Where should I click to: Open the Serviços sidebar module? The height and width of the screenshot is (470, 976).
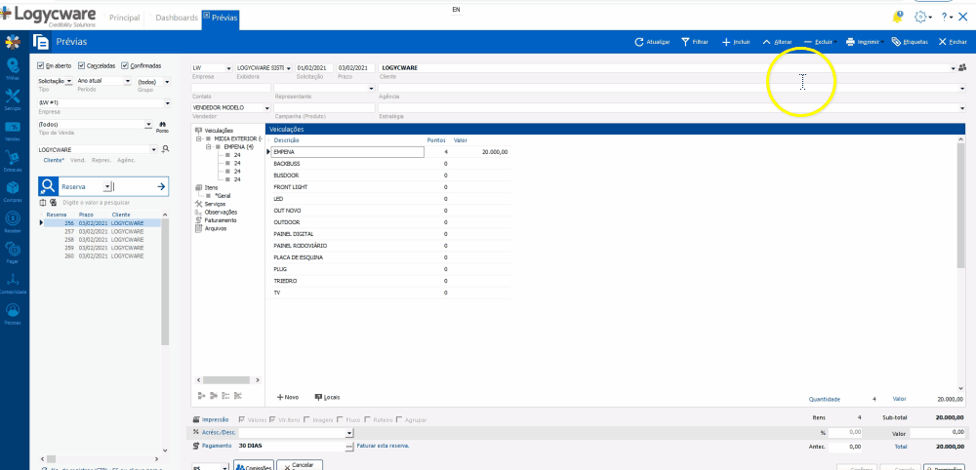[13, 98]
